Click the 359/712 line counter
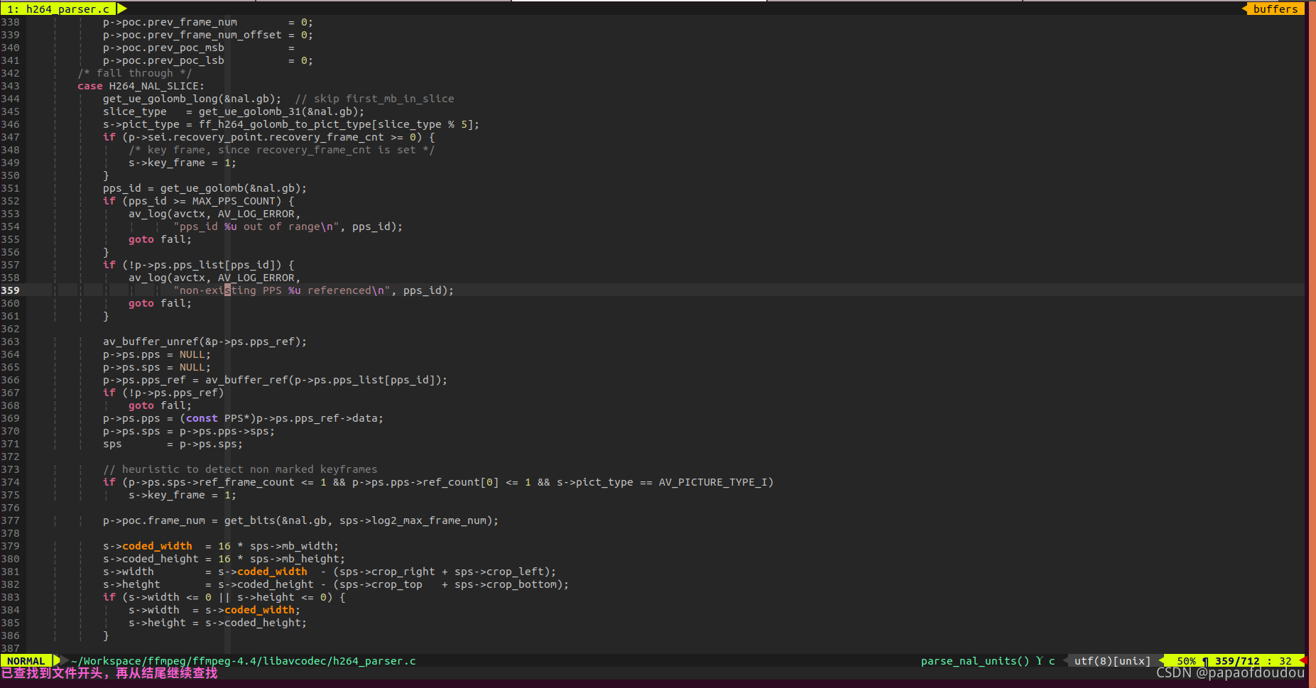 (1236, 660)
